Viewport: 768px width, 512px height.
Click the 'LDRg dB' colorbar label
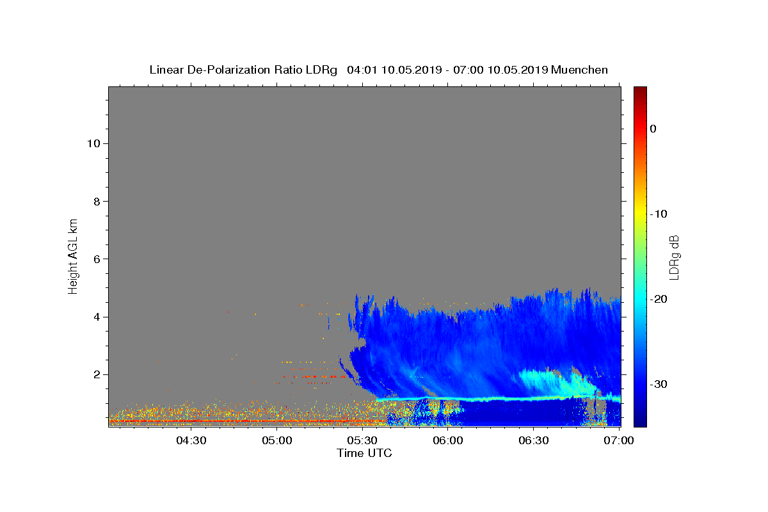[x=673, y=257]
